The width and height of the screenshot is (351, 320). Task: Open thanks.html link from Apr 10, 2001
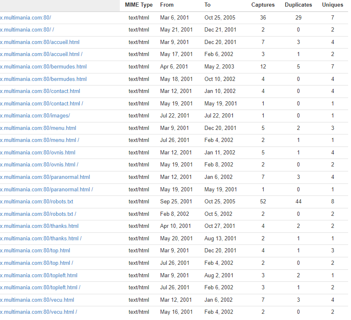40,226
